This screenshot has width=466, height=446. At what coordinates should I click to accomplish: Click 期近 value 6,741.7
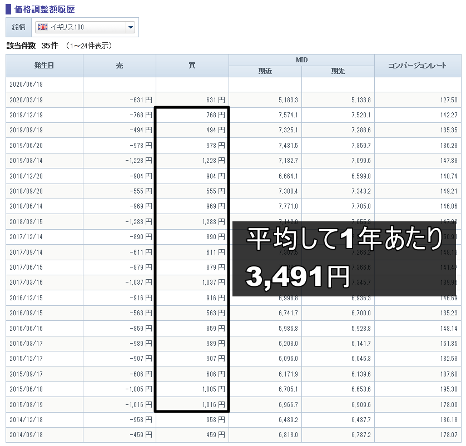(288, 313)
